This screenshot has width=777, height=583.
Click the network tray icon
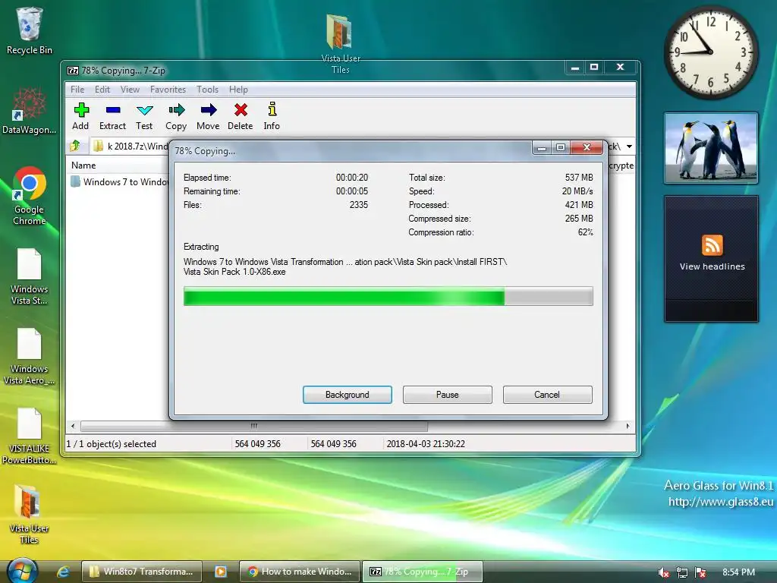point(682,572)
